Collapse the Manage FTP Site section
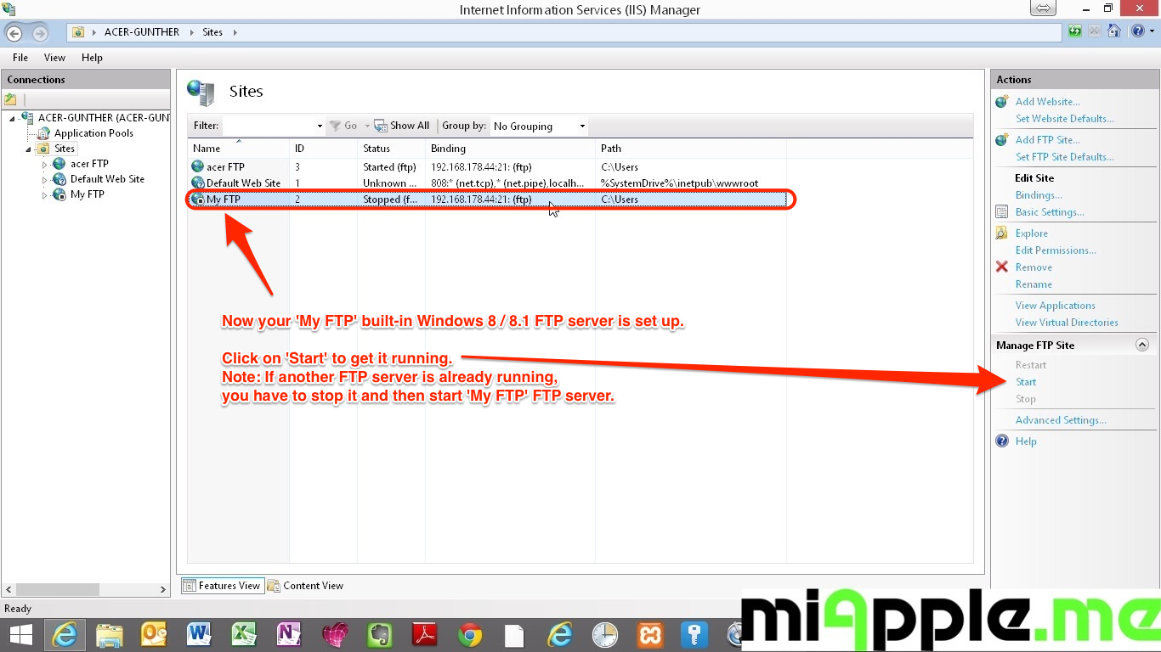Screen dimensions: 1161x652 coord(1142,346)
